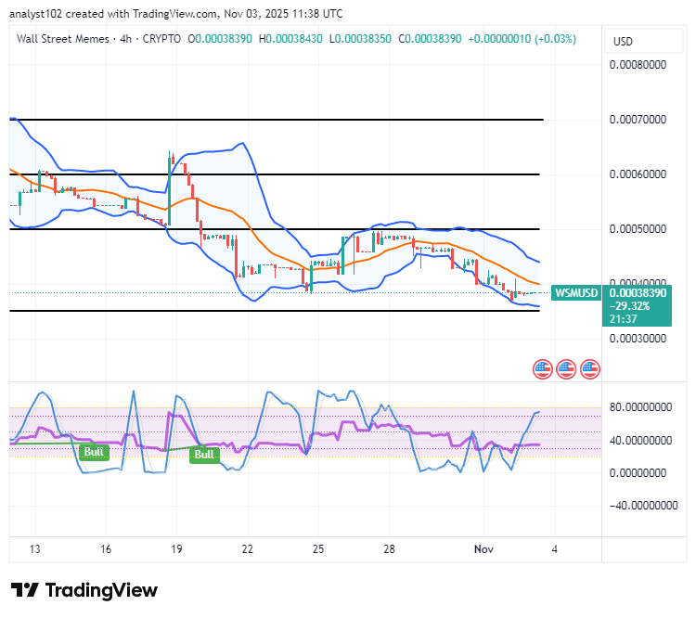This screenshot has width=696, height=618.
Task: Click the CRYPTO exchange label
Action: (x=162, y=39)
